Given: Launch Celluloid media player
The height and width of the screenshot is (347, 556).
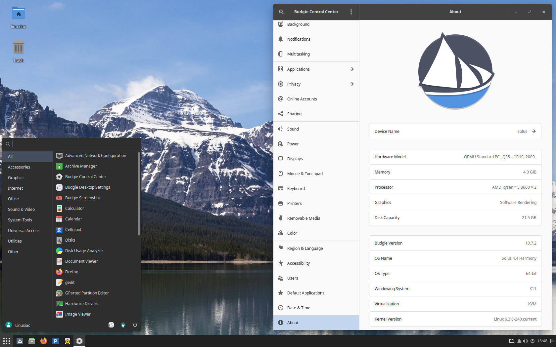Looking at the screenshot, I should coord(95,229).
